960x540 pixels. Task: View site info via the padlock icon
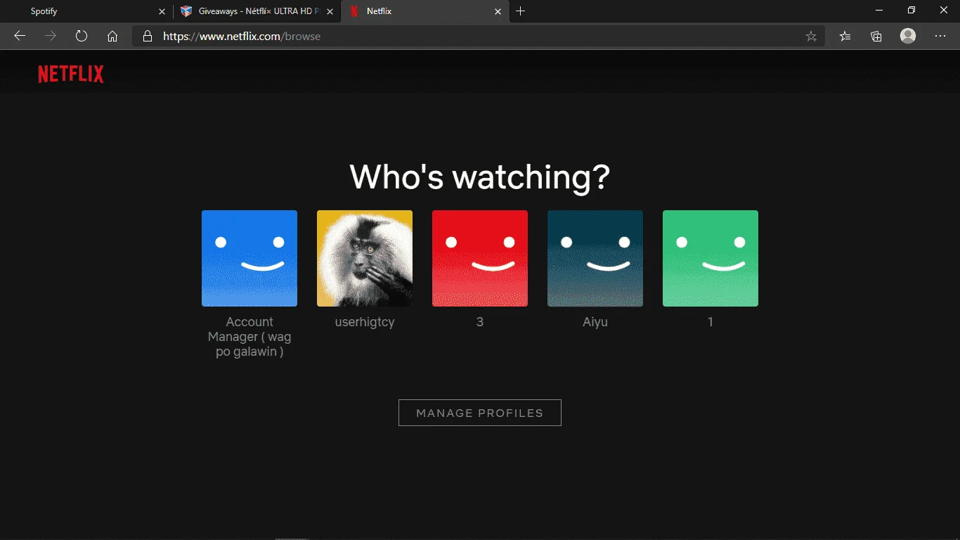tap(147, 36)
